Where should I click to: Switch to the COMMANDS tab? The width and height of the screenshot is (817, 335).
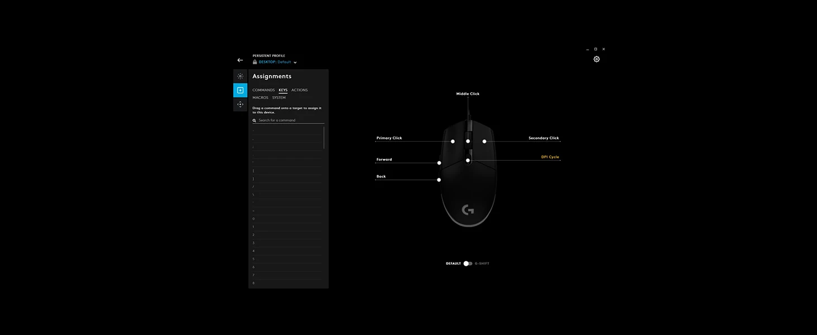pos(263,90)
